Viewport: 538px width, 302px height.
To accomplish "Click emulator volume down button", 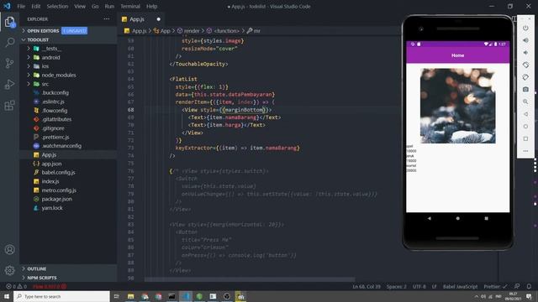I will coord(525,53).
